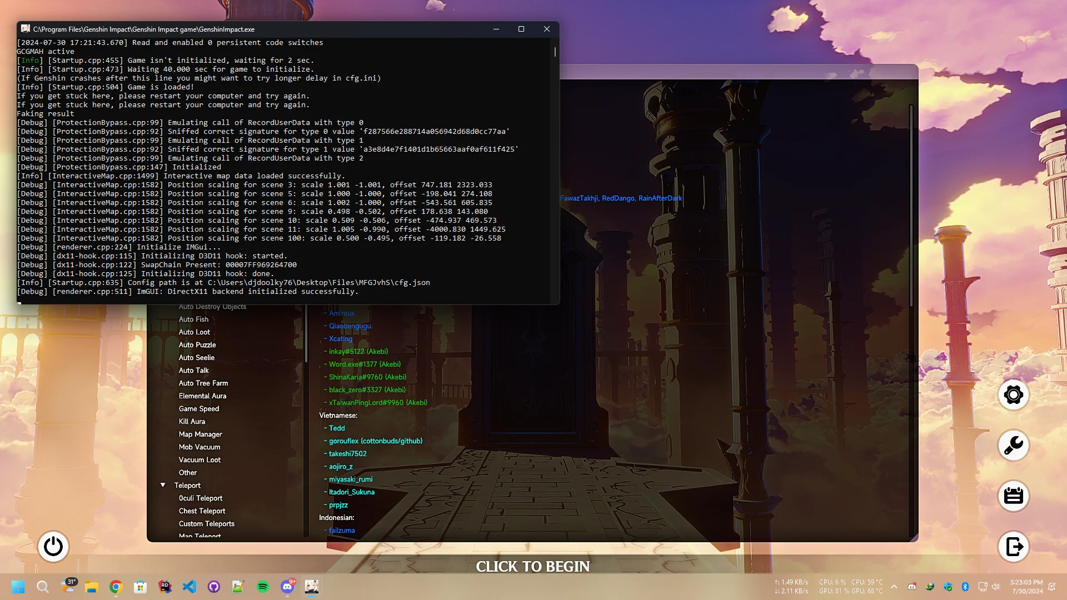Click ShinaKaria#9760 (Akebi) credit entry

[x=367, y=377]
